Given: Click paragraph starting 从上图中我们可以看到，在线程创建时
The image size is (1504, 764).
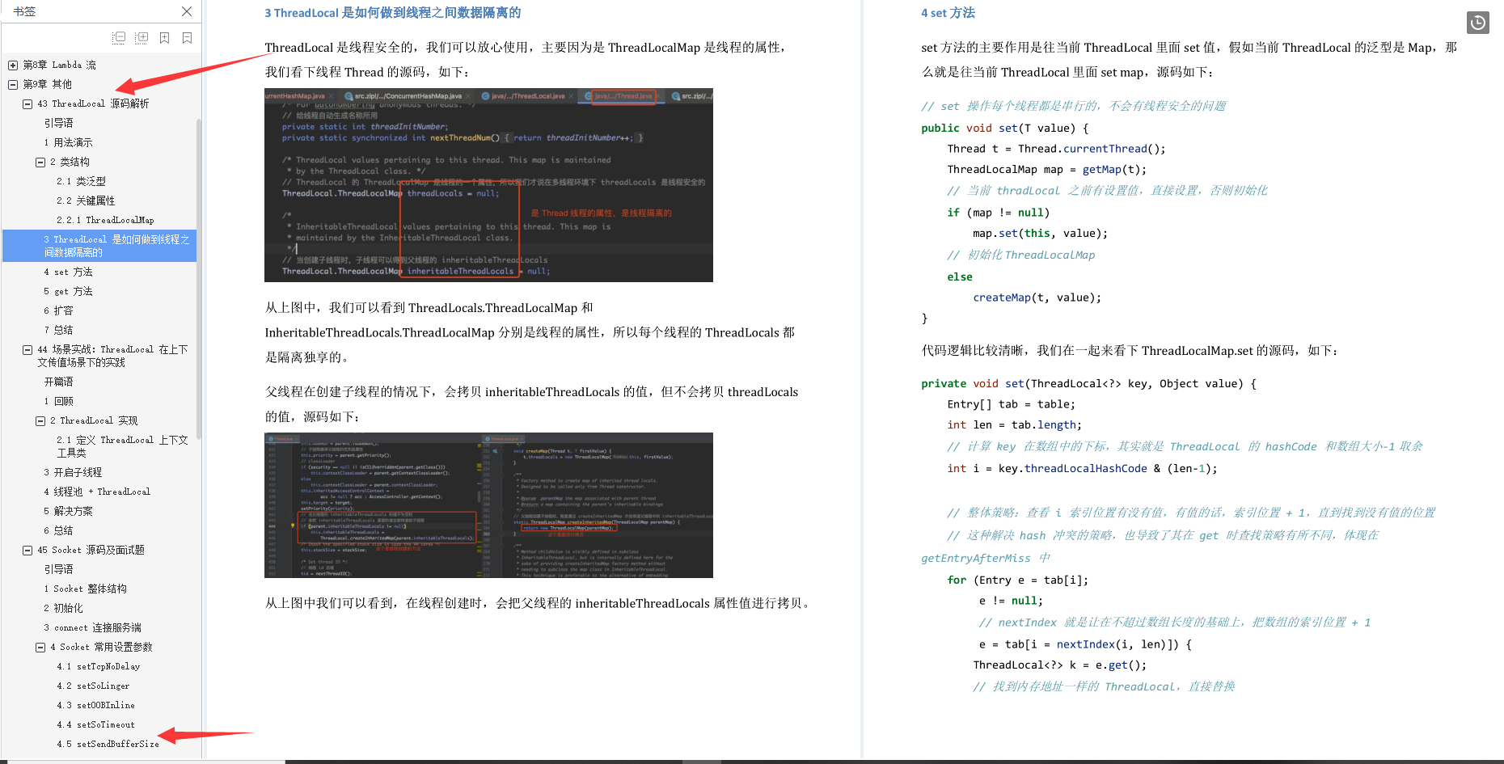Looking at the screenshot, I should (x=539, y=603).
